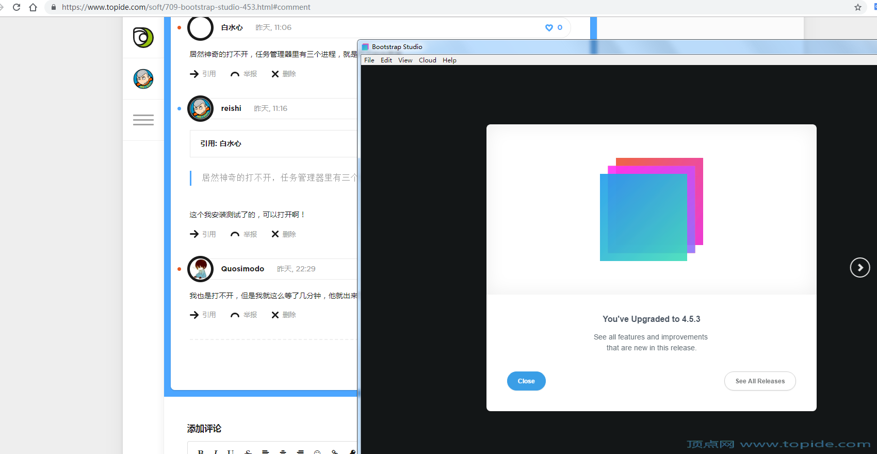This screenshot has width=877, height=454.
Task: Click the username Quosimodo
Action: point(242,269)
